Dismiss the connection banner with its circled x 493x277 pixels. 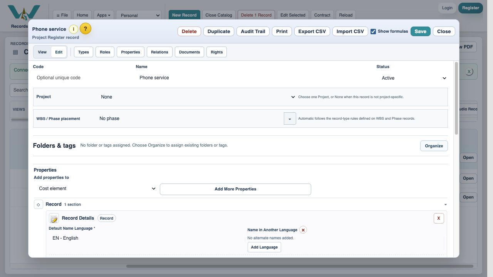tap(469, 72)
